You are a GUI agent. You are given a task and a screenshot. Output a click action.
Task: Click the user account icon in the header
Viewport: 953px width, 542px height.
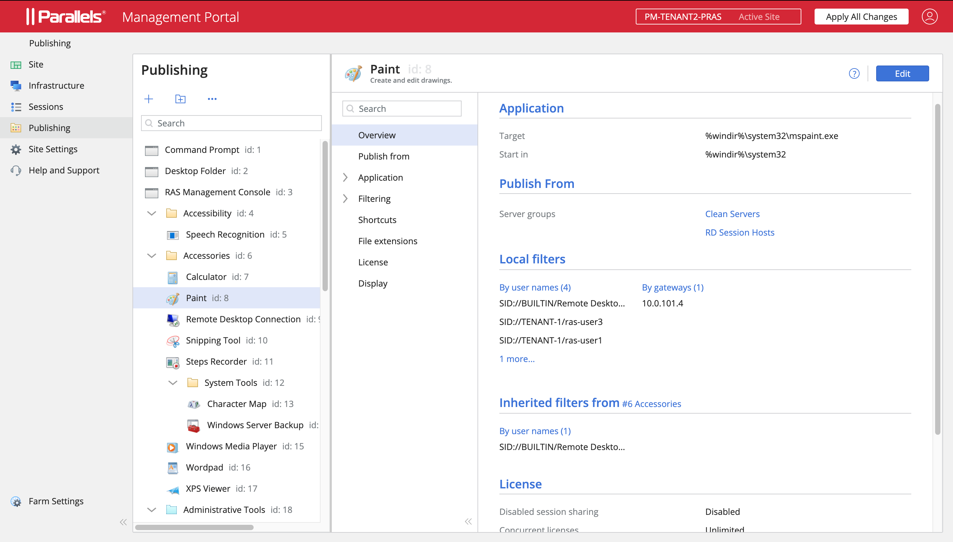(x=929, y=17)
